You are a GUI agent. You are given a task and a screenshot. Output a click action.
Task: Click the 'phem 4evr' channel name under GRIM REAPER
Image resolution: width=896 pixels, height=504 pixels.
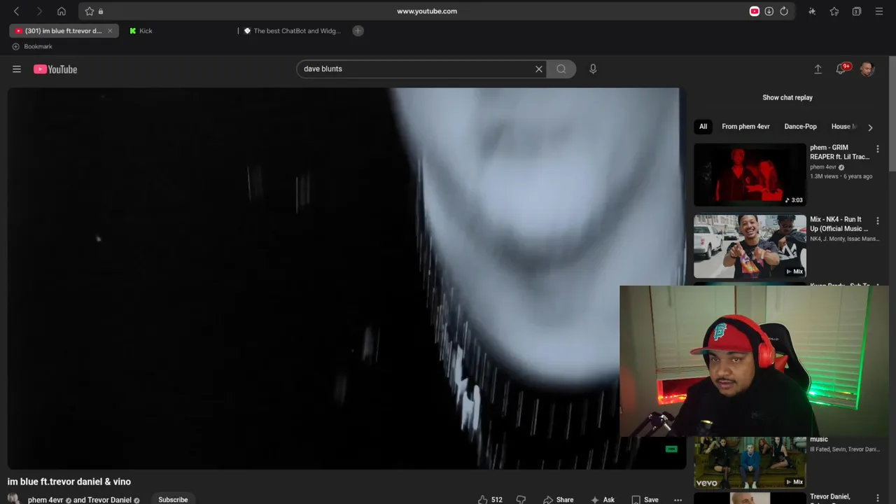pyautogui.click(x=823, y=167)
